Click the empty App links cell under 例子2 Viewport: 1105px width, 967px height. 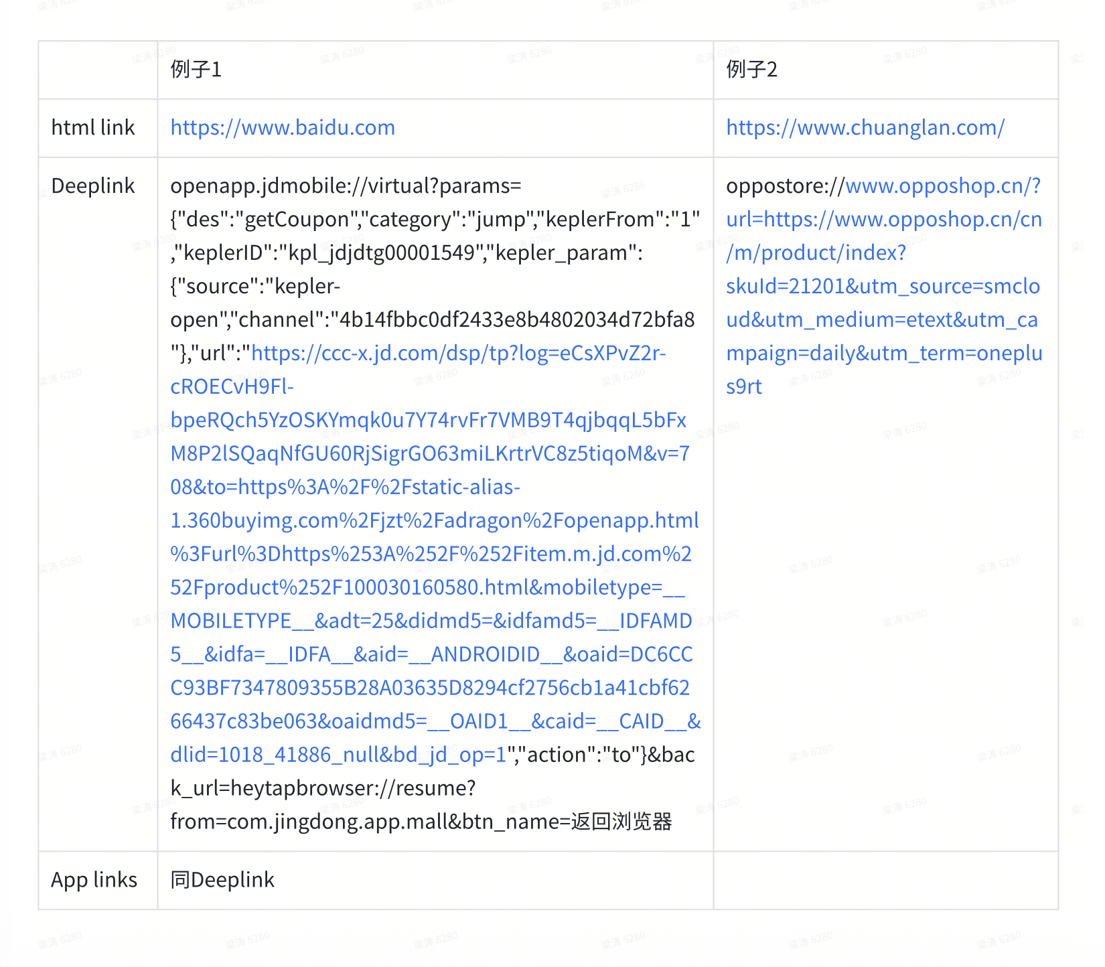(x=885, y=880)
